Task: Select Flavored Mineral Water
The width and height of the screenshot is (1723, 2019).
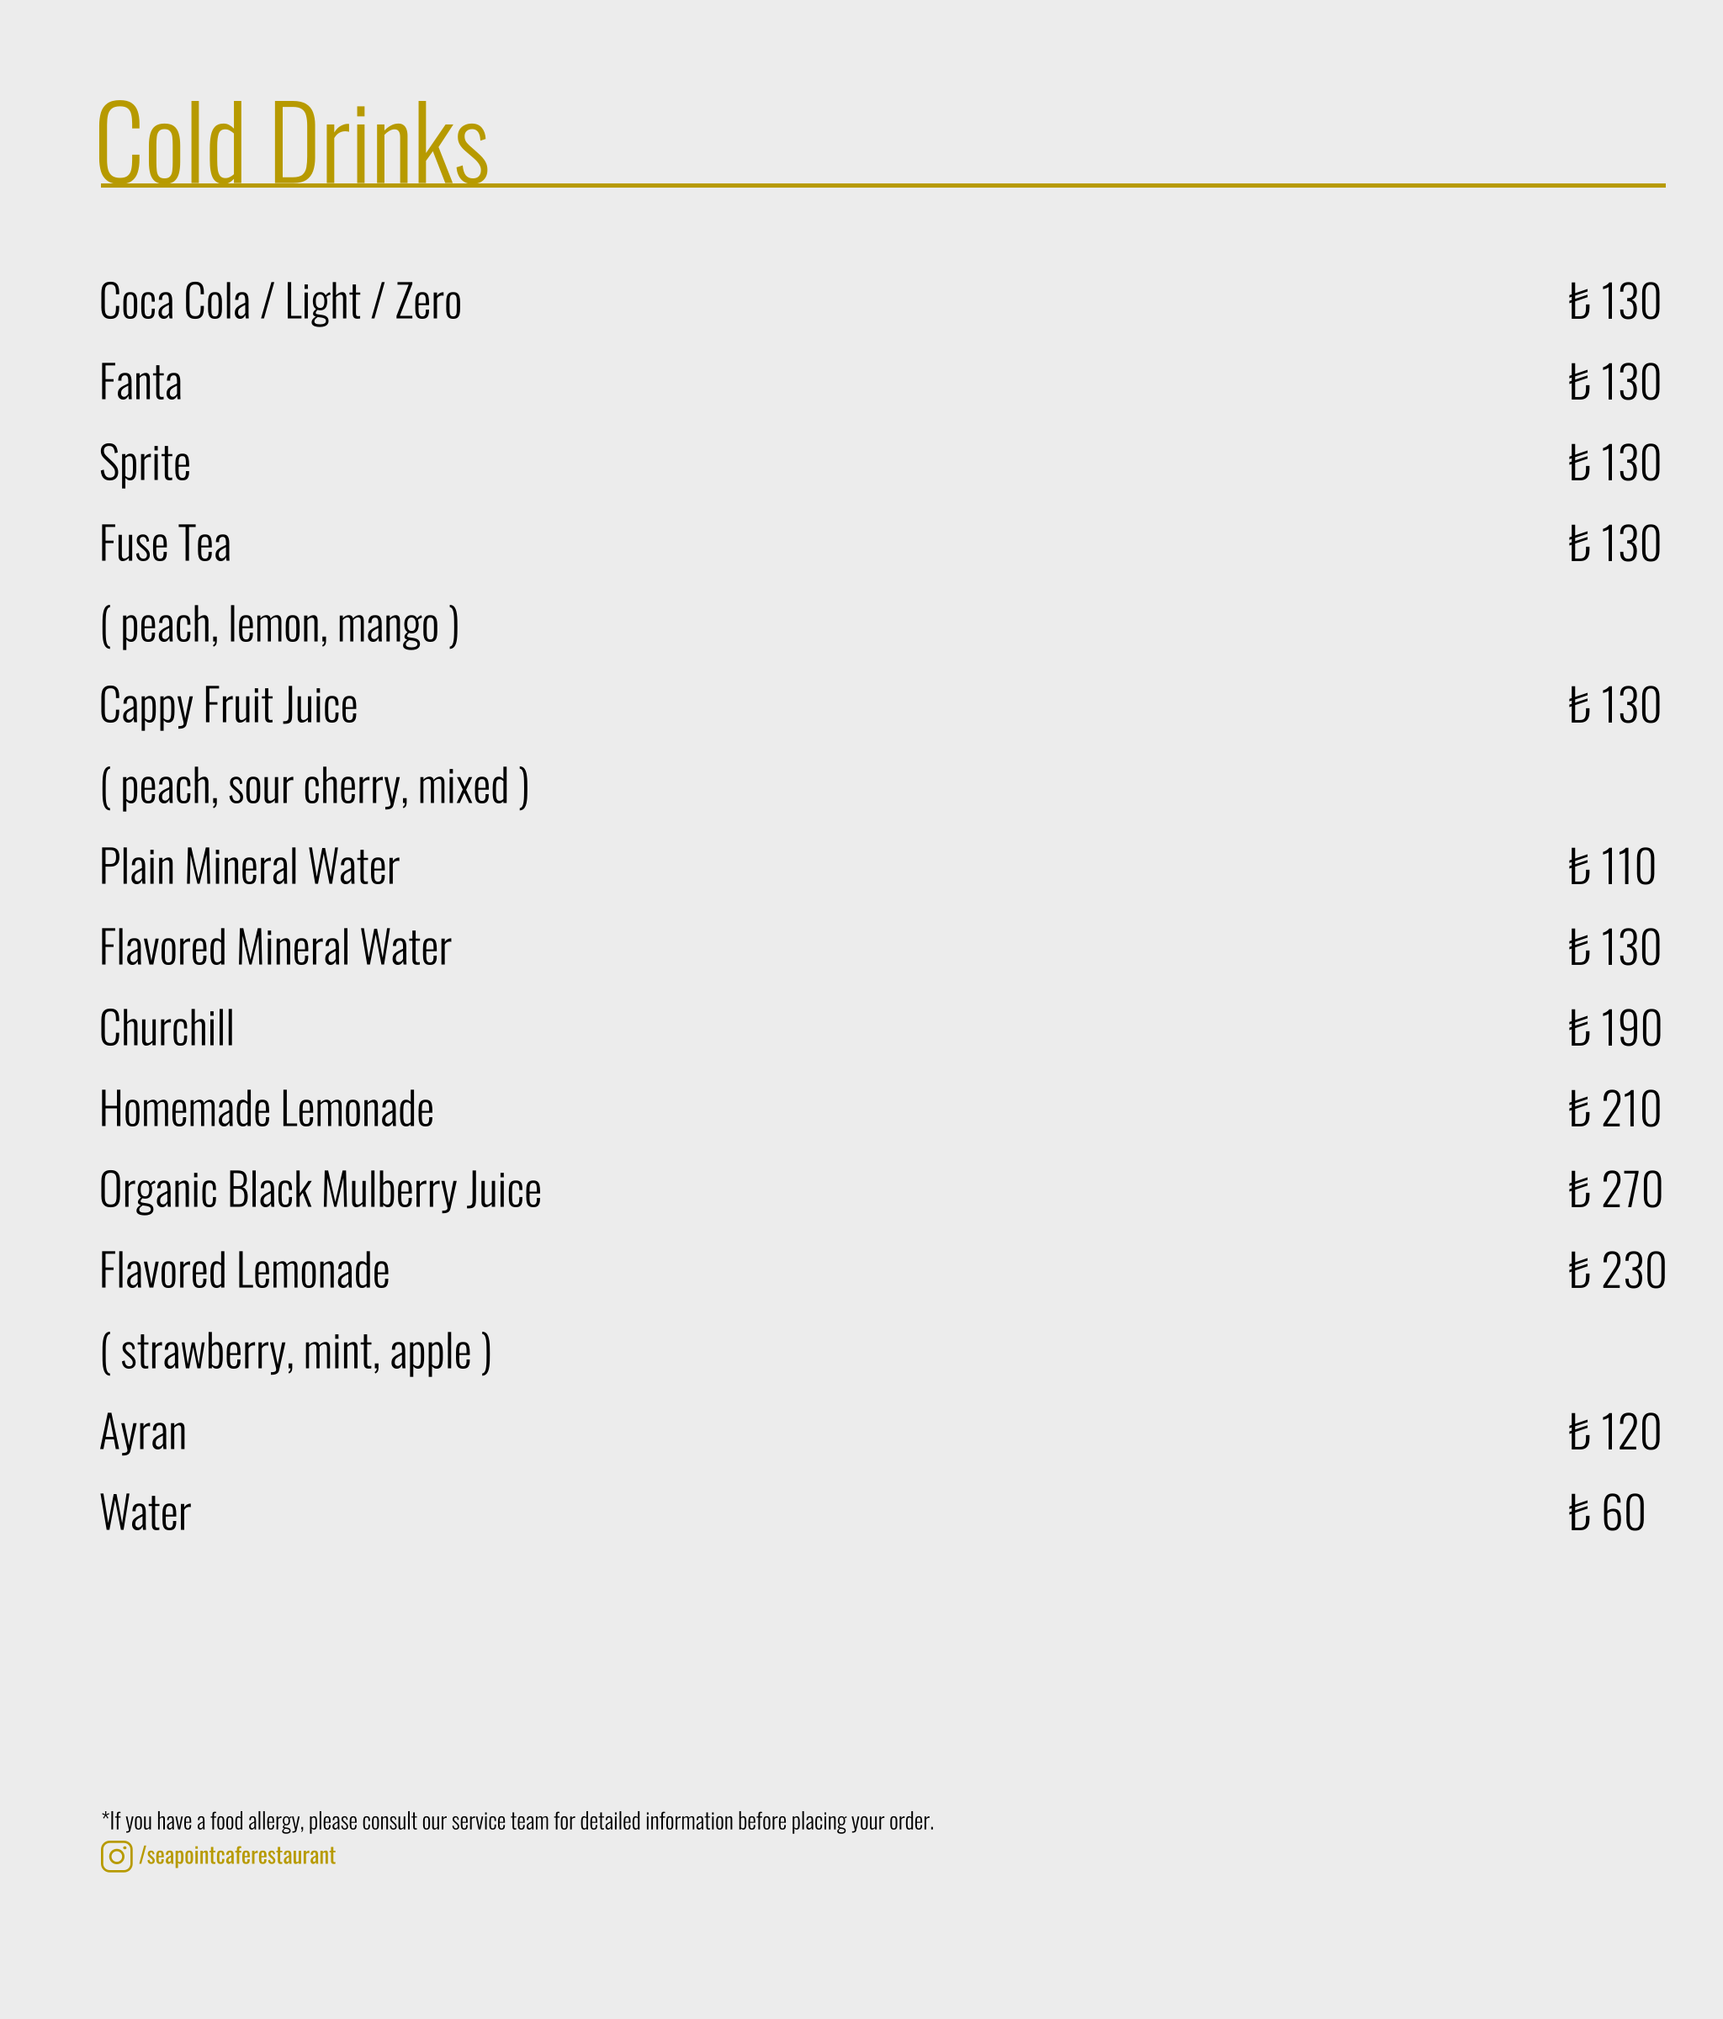Action: click(x=275, y=948)
